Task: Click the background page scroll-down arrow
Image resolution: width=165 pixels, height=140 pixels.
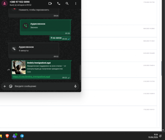Action: pyautogui.click(x=163, y=130)
